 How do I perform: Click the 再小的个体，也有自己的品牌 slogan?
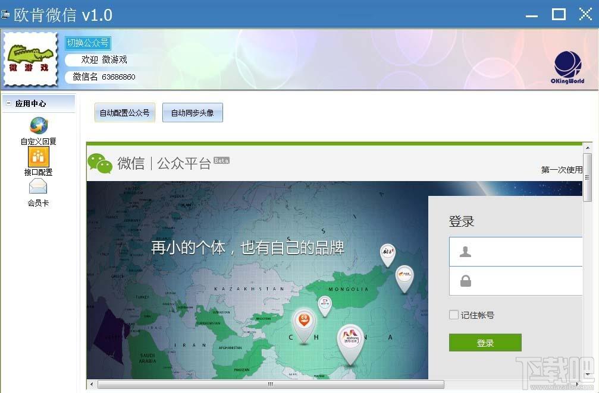point(247,248)
